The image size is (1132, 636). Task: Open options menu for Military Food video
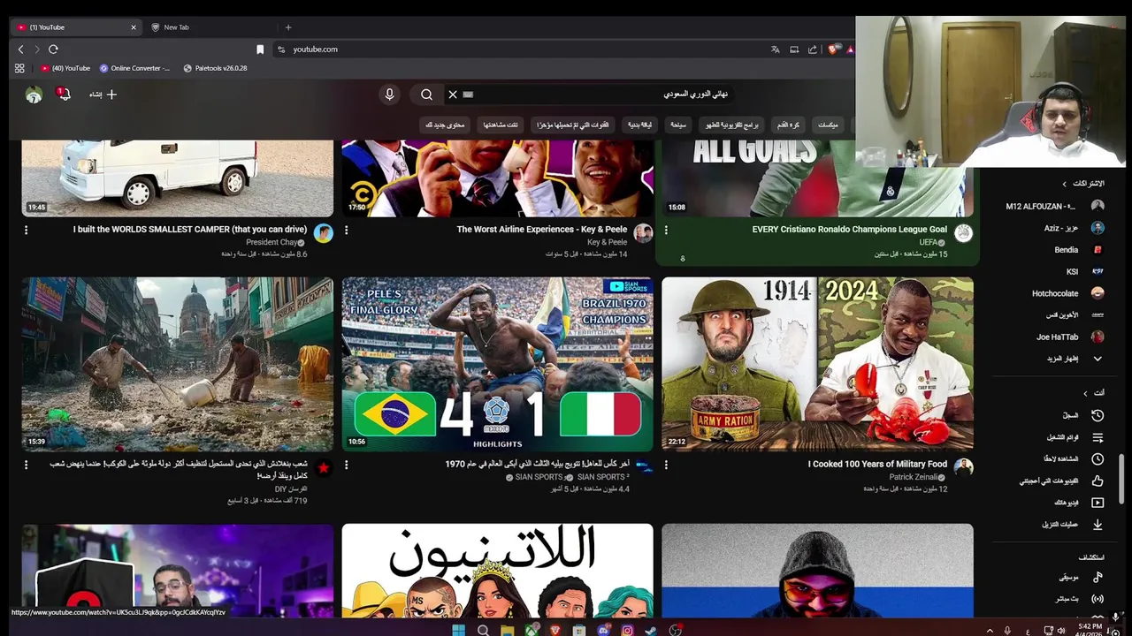pos(666,465)
